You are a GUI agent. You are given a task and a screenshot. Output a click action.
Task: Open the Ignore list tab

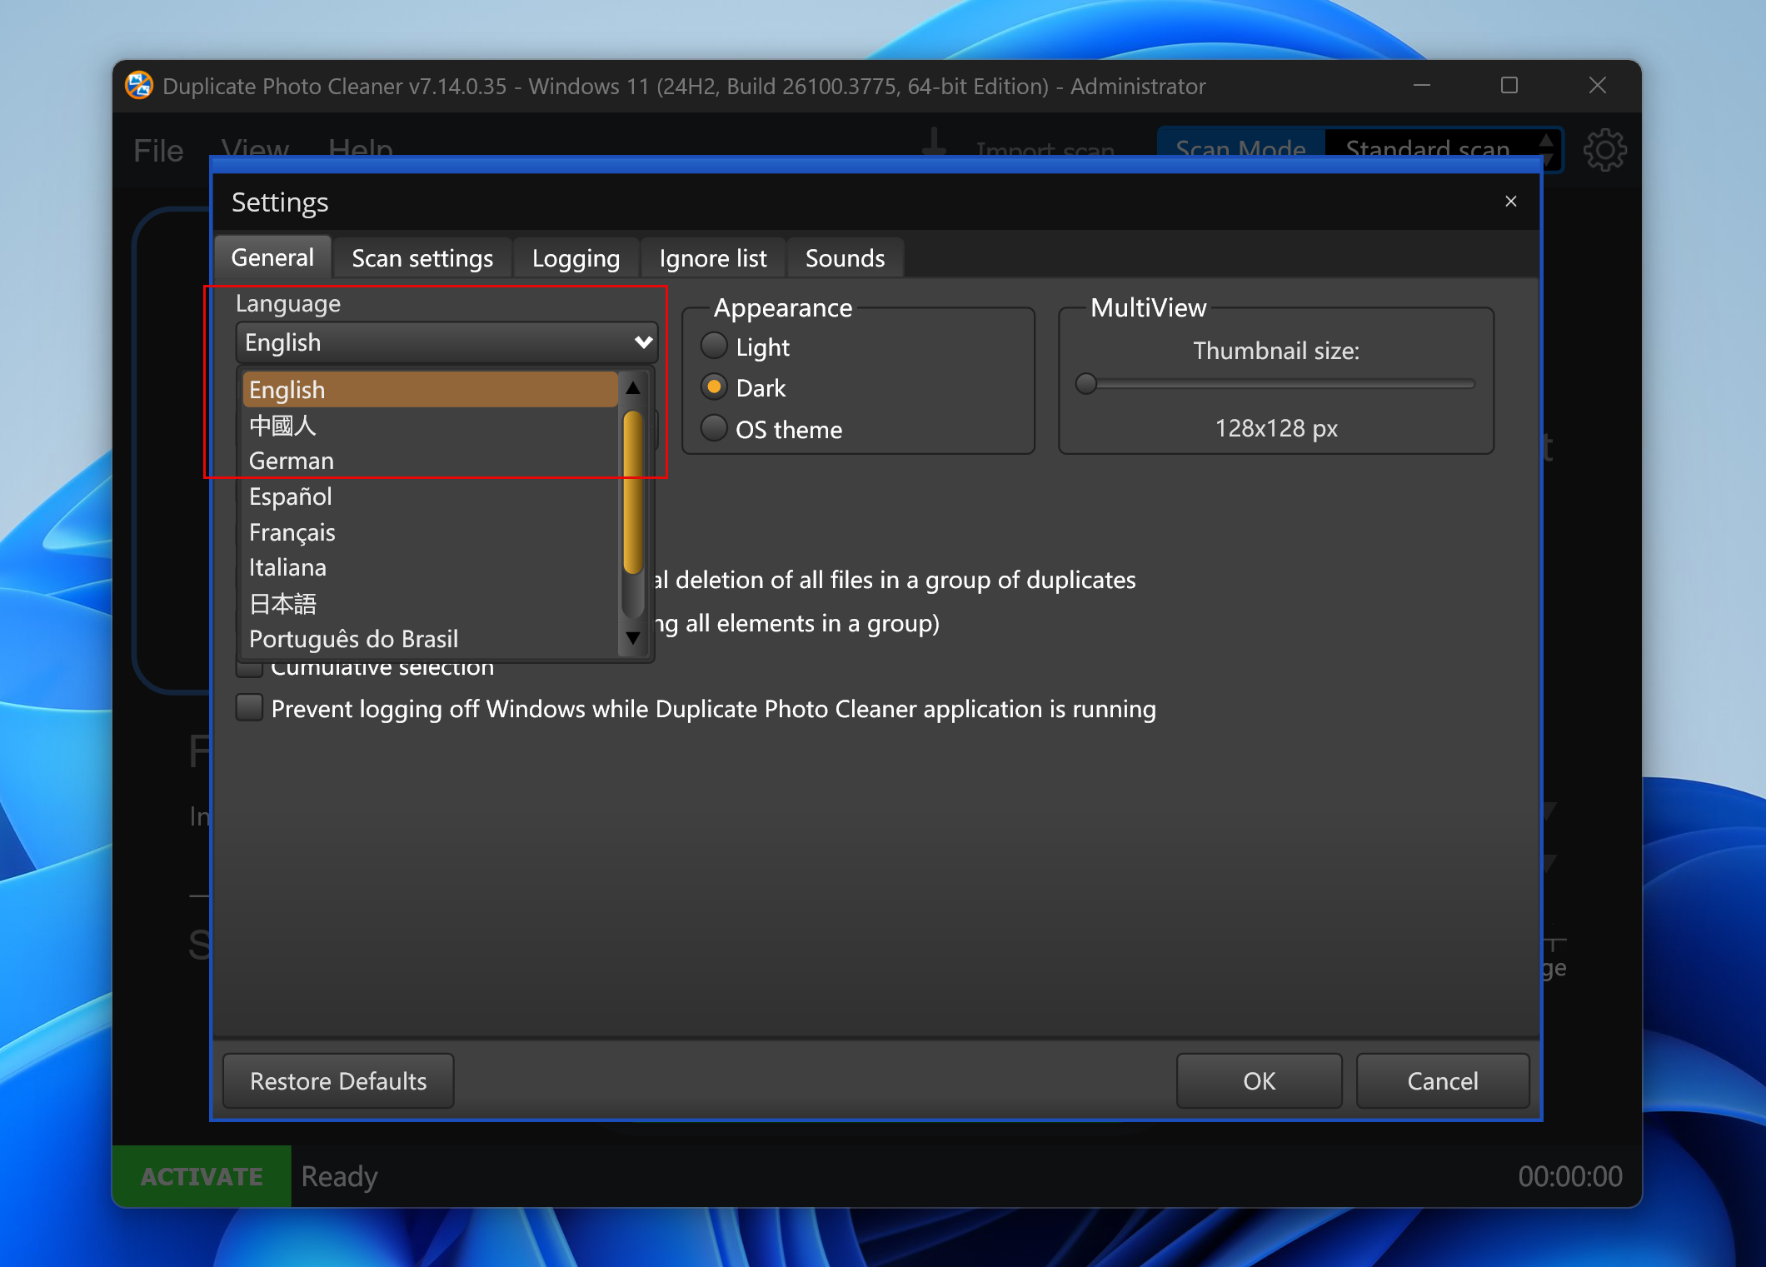coord(712,258)
